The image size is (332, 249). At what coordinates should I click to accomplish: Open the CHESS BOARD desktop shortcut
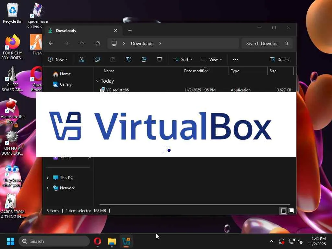13,79
